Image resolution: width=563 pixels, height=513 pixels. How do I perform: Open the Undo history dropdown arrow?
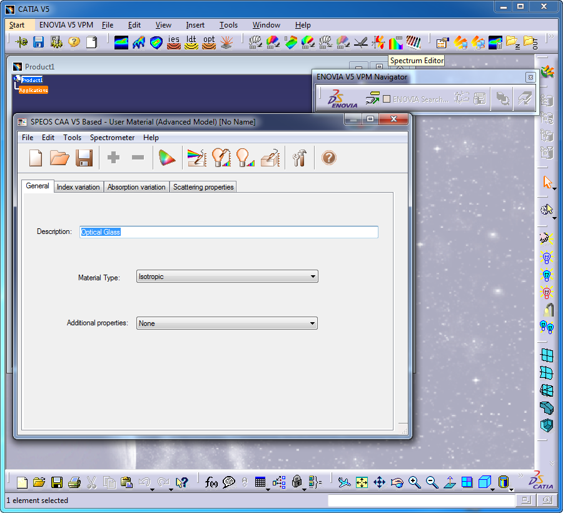[x=152, y=489]
